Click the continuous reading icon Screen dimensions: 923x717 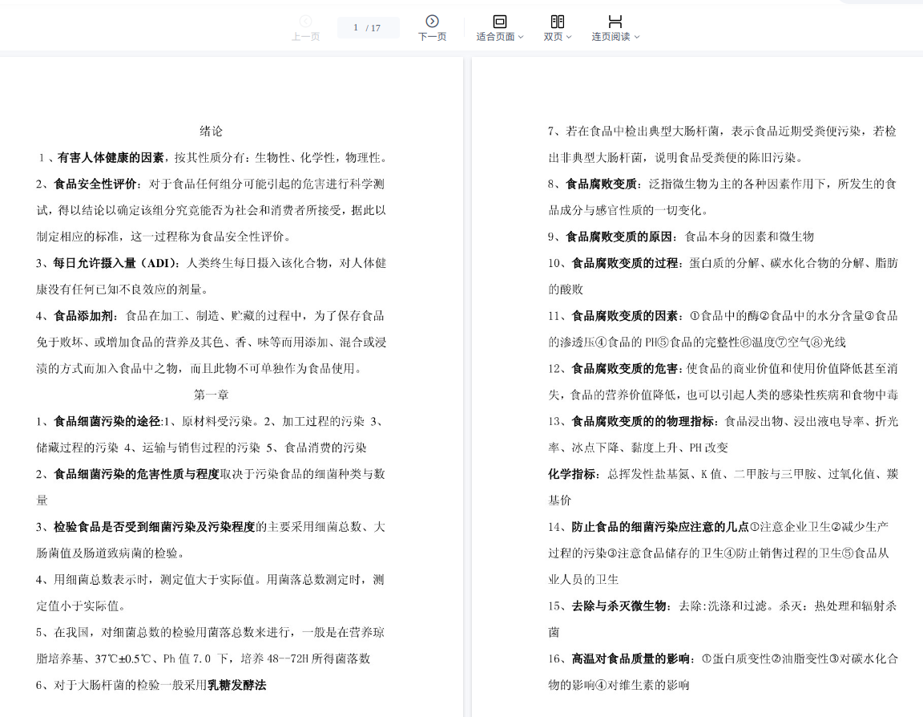tap(615, 21)
